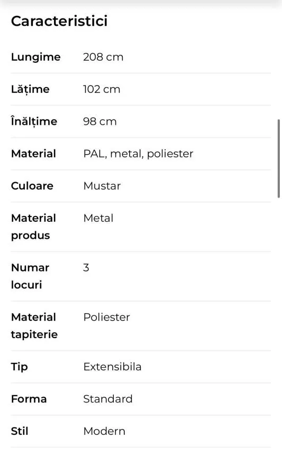This screenshot has width=282, height=449.
Task: Click the Extensibila type value
Action: 113,367
